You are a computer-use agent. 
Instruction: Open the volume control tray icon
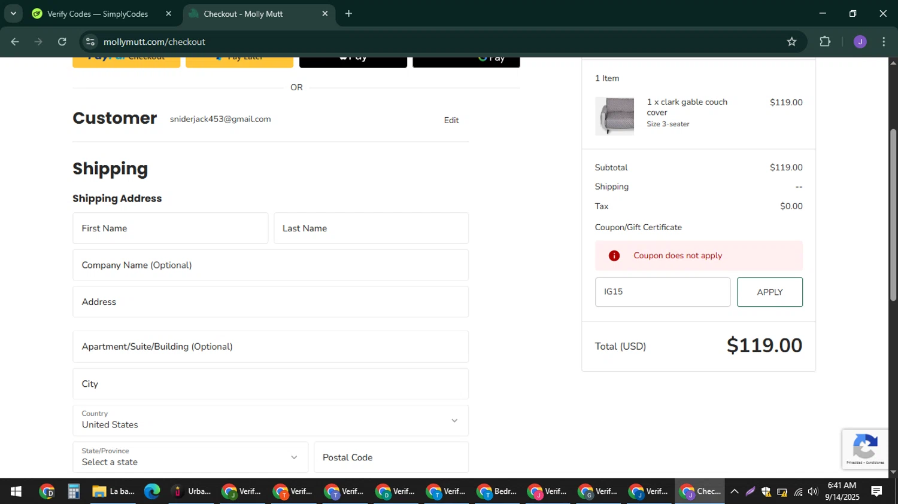pyautogui.click(x=813, y=491)
